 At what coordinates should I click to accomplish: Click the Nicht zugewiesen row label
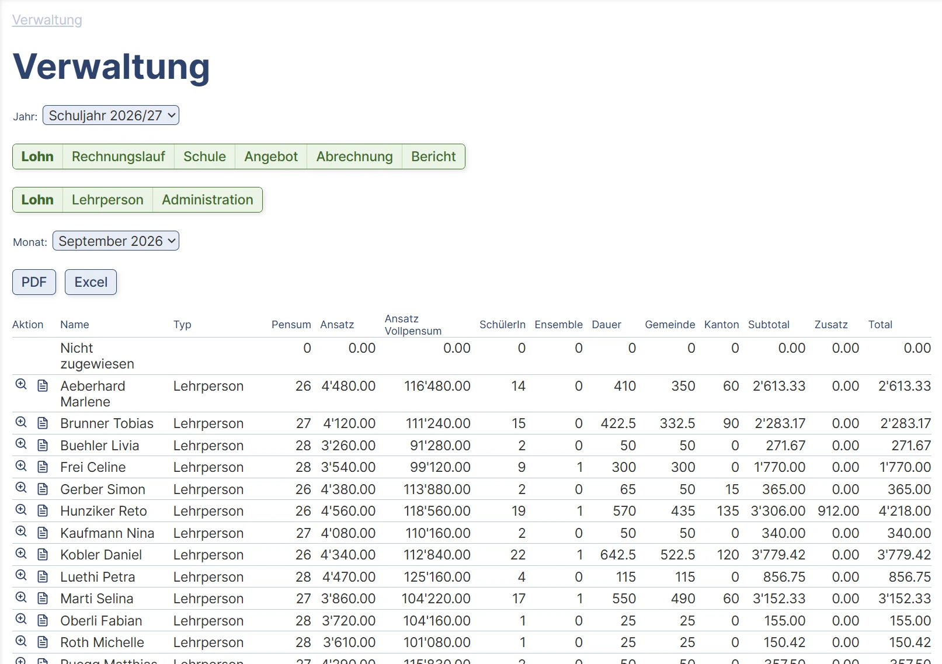(97, 356)
